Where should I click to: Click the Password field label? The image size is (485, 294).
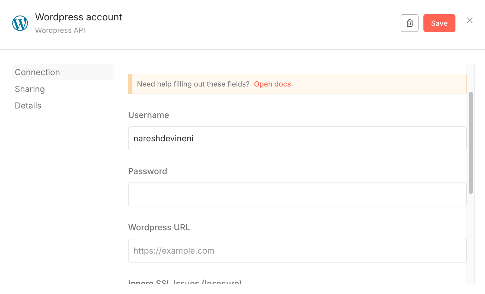[x=148, y=171]
